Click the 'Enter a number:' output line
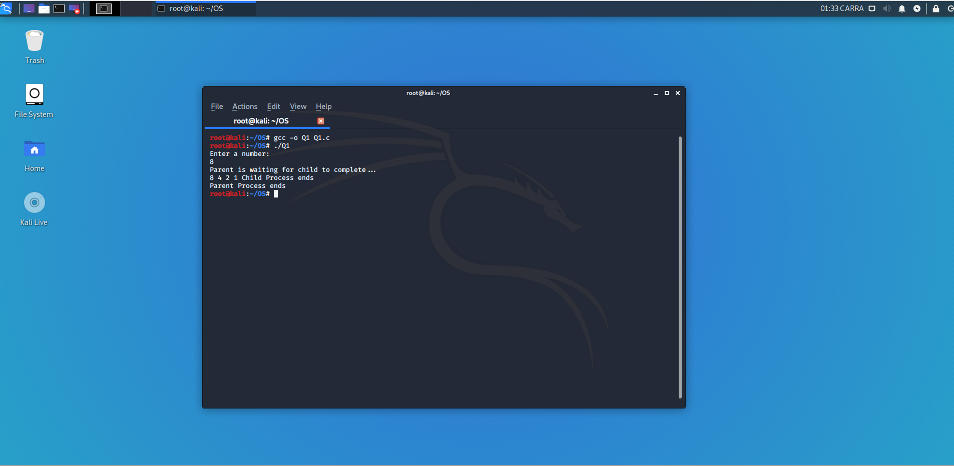Image resolution: width=954 pixels, height=466 pixels. pyautogui.click(x=240, y=154)
